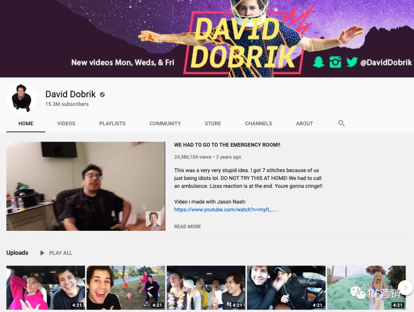This screenshot has width=414, height=312.
Task: Click the David Dobrik channel name
Action: 71,94
